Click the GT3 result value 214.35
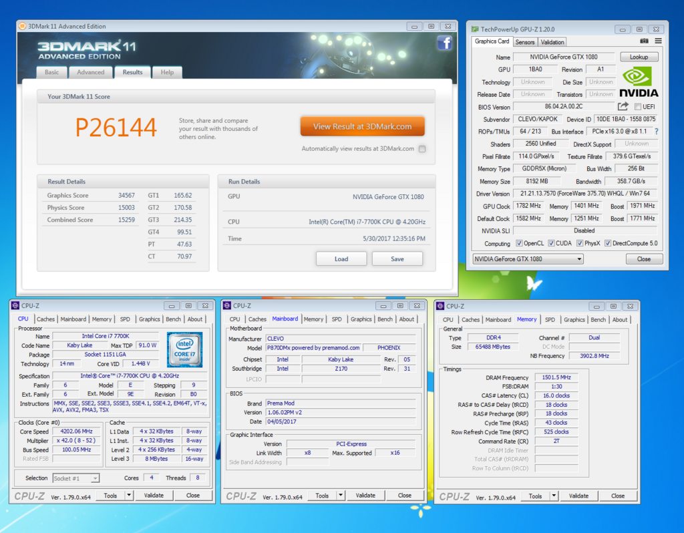Screen dimensions: 684x533 pyautogui.click(x=183, y=220)
